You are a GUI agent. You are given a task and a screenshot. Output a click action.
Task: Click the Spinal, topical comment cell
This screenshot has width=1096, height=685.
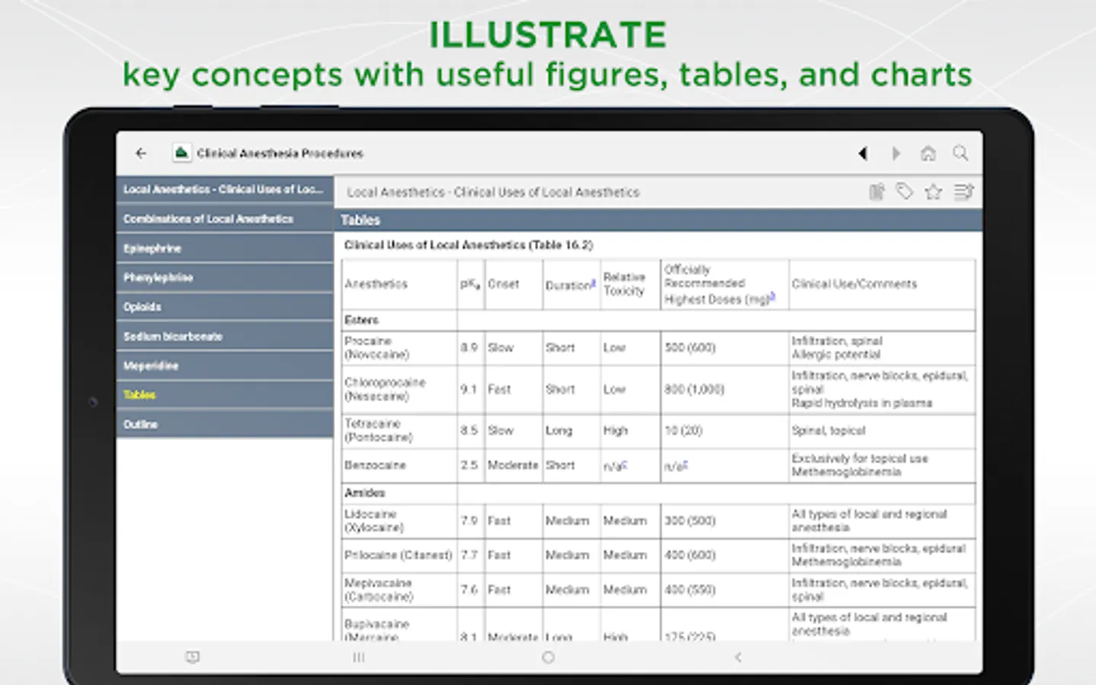click(882, 431)
